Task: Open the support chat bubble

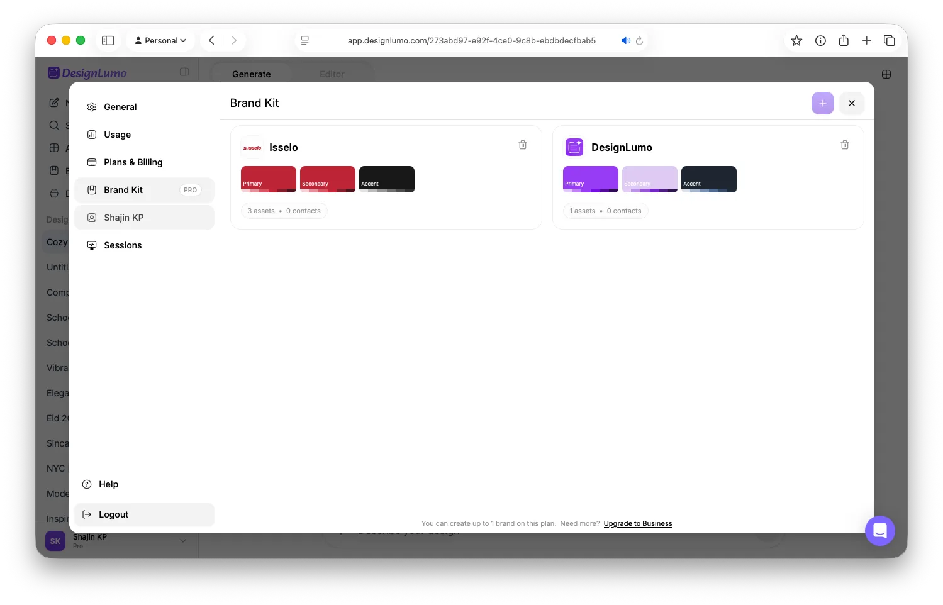Action: 880,531
